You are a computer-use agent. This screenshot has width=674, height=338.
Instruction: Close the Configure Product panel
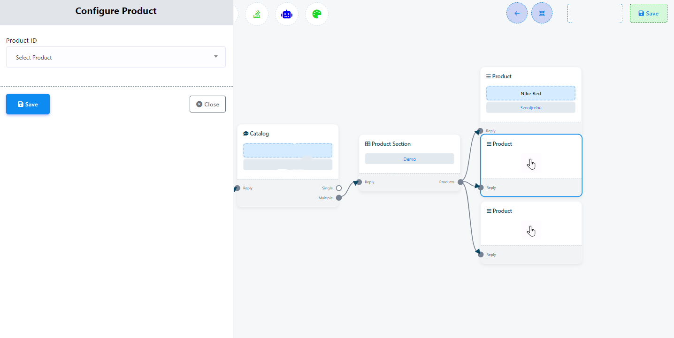click(x=207, y=104)
